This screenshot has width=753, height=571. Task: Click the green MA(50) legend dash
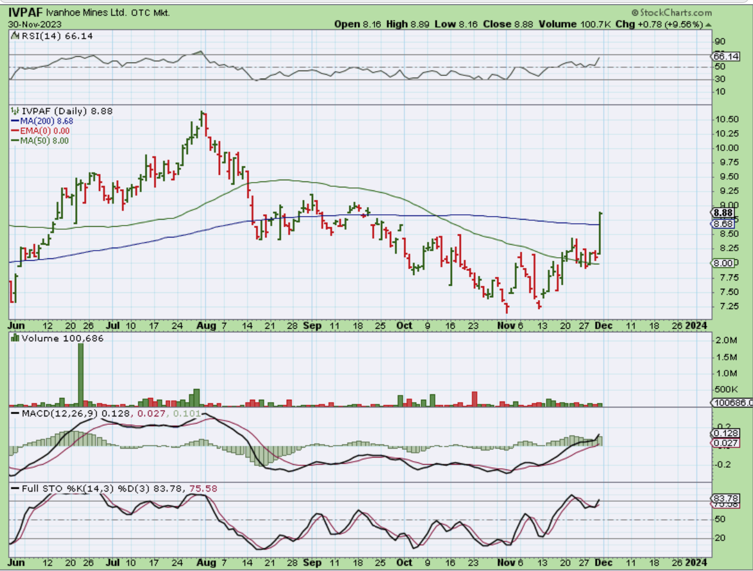(x=16, y=141)
